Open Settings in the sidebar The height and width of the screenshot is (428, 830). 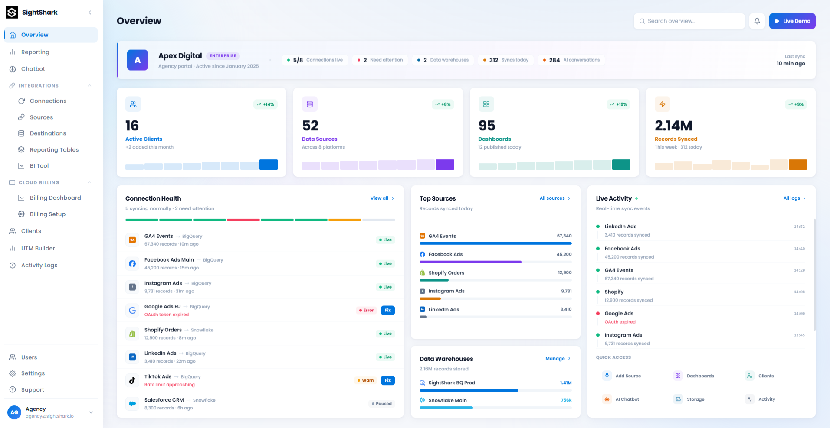point(51,373)
